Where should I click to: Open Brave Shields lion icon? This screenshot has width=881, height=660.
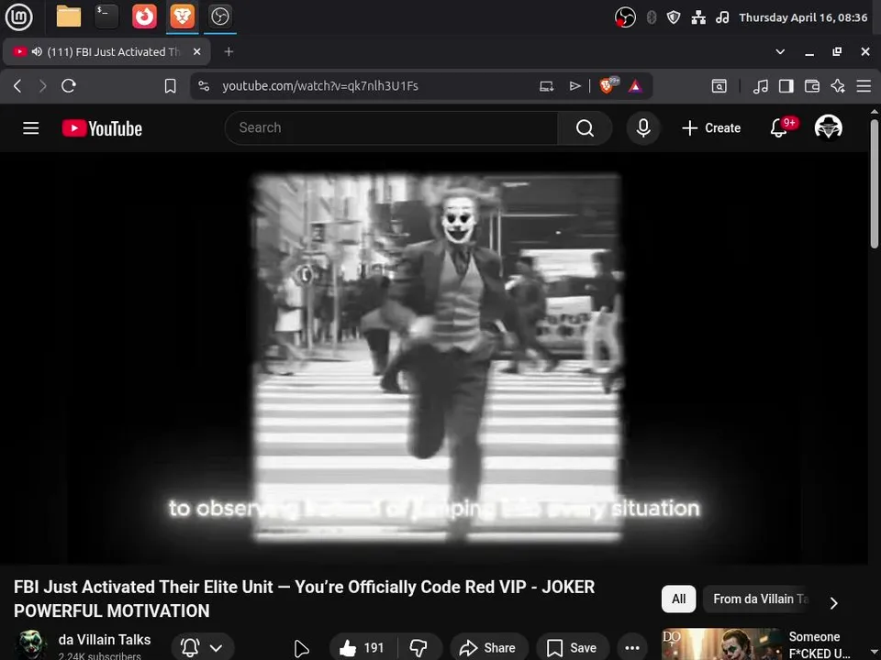pos(608,86)
